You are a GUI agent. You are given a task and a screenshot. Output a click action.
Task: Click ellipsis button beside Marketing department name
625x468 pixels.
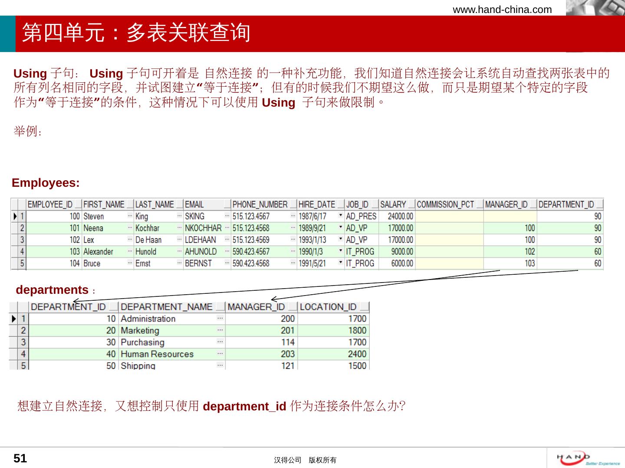[220, 330]
